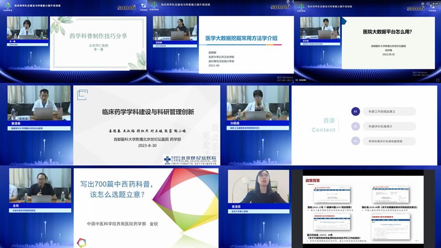Click the 姜德春 name label under webcam
This screenshot has width=441, height=248.
pos(16,123)
